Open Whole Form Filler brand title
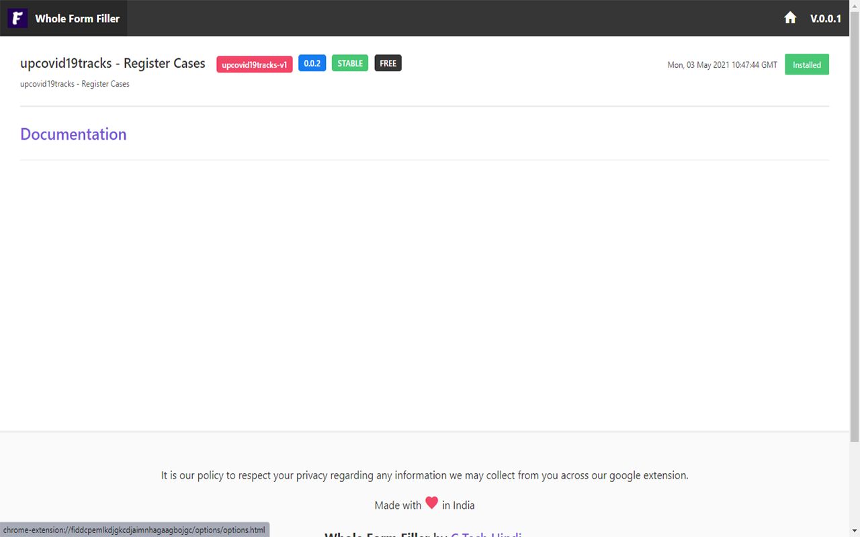Image resolution: width=860 pixels, height=537 pixels. pyautogui.click(x=77, y=19)
